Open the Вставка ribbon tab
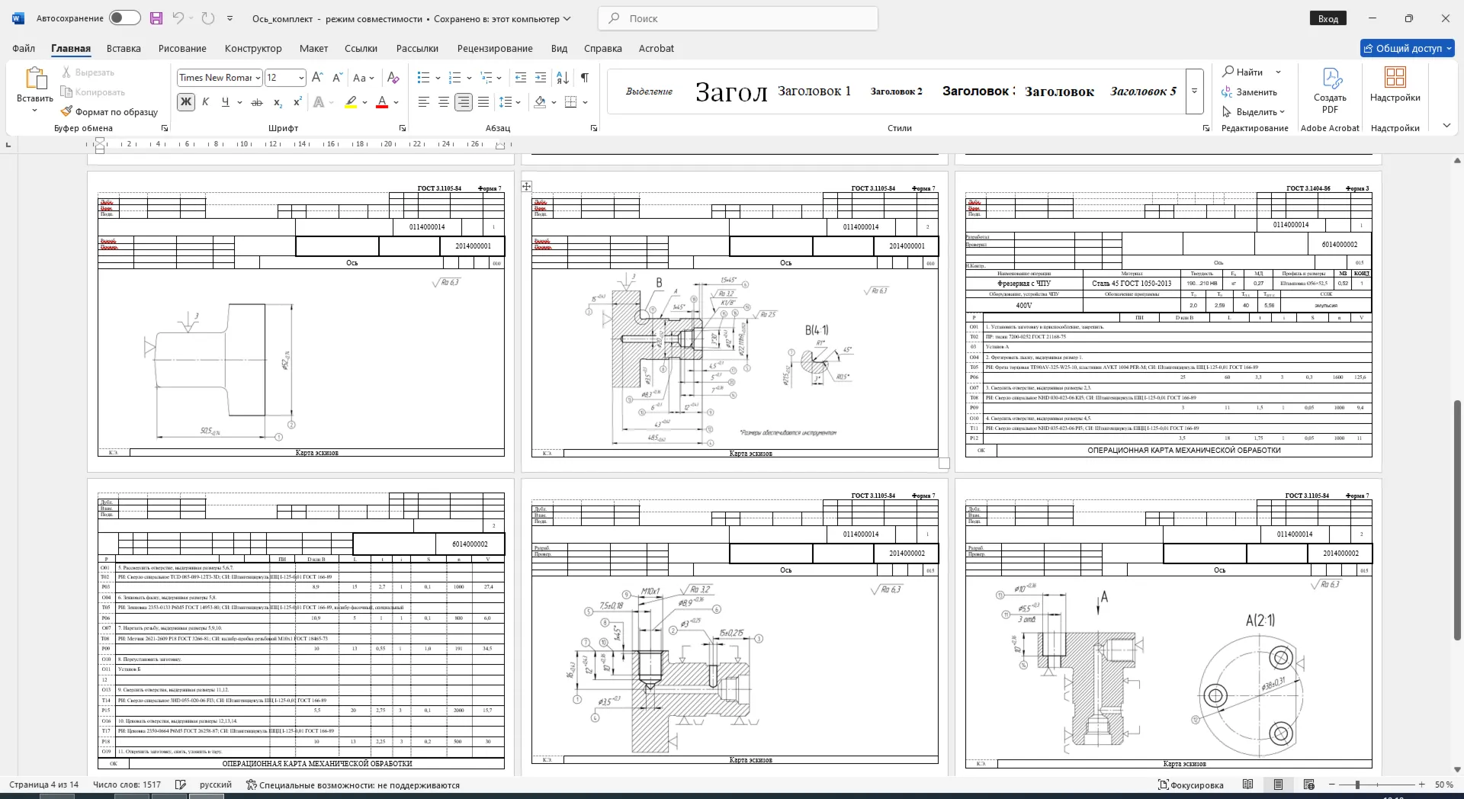Screen dimensions: 1464x799 click(124, 48)
